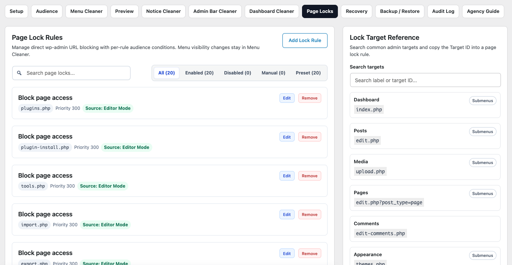This screenshot has height=265, width=512.
Task: Click the import.php rule tag
Action: (34, 225)
